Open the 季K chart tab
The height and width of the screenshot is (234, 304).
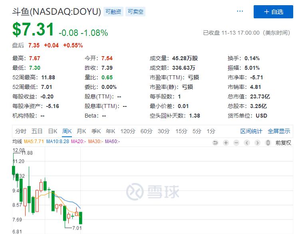point(96,131)
